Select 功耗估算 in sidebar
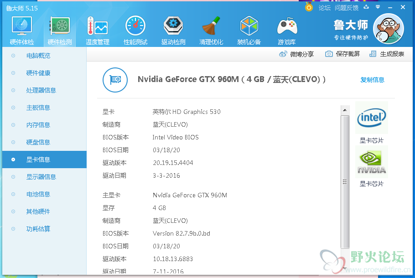 pos(45,229)
